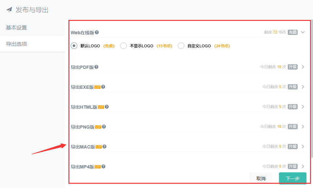Click help icon beside 导出MP4版

point(103,166)
